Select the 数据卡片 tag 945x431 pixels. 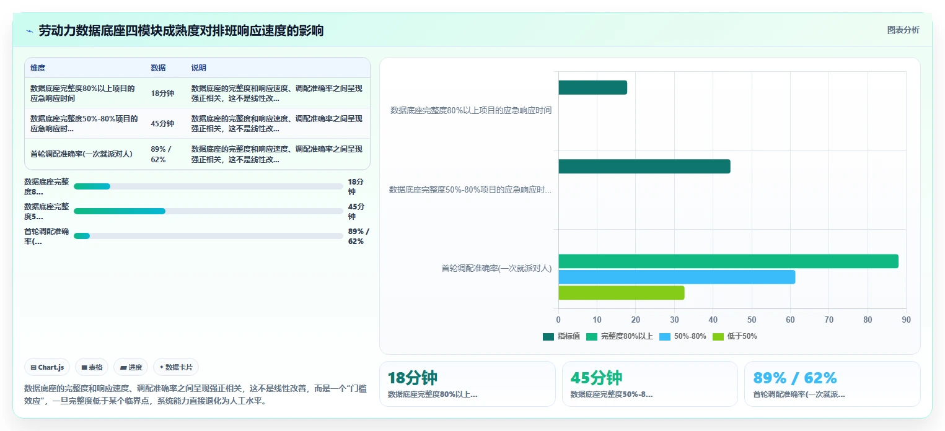coord(176,367)
